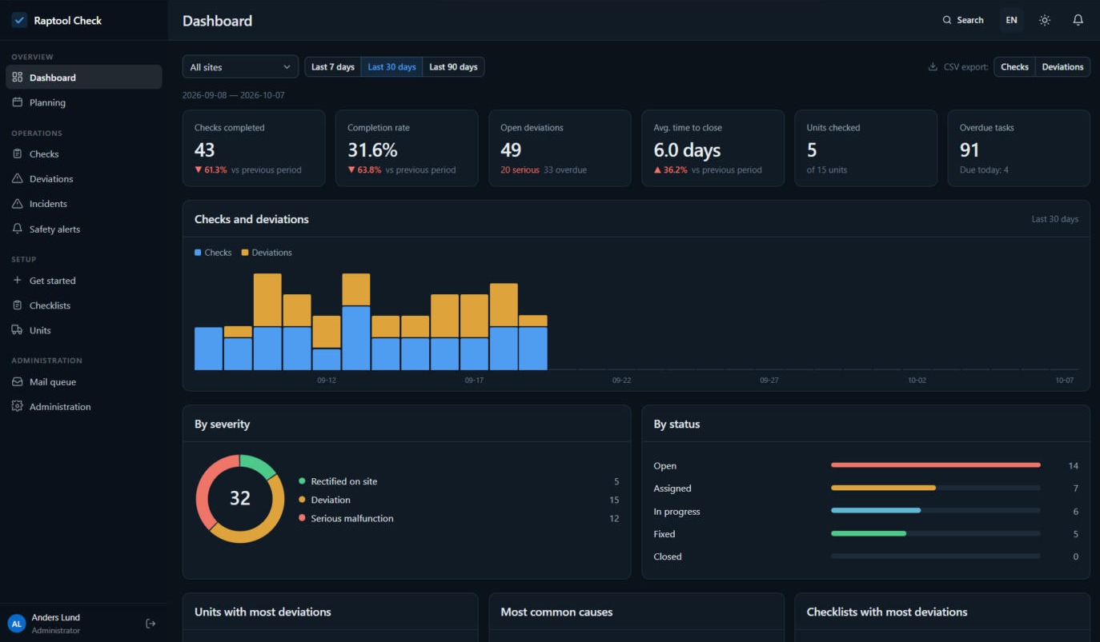
Task: Click the Raptool Check logo checkmark icon
Action: click(x=19, y=21)
